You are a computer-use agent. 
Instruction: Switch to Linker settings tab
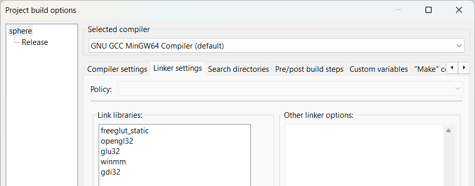(x=178, y=68)
